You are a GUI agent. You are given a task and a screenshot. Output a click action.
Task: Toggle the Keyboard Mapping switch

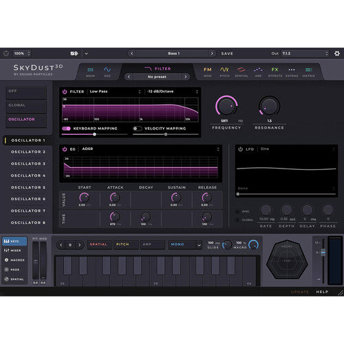pos(66,129)
